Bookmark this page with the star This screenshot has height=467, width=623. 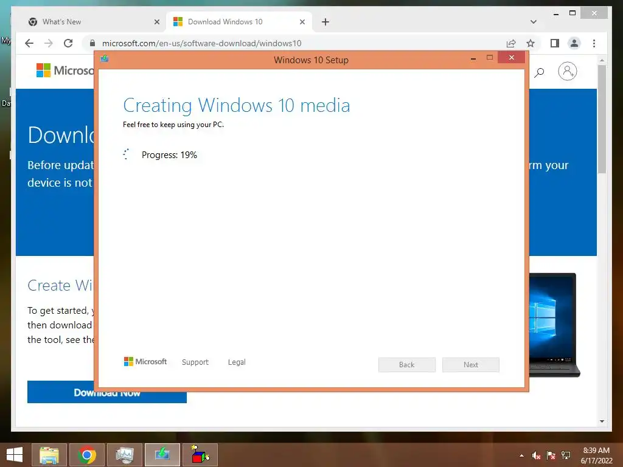point(531,43)
